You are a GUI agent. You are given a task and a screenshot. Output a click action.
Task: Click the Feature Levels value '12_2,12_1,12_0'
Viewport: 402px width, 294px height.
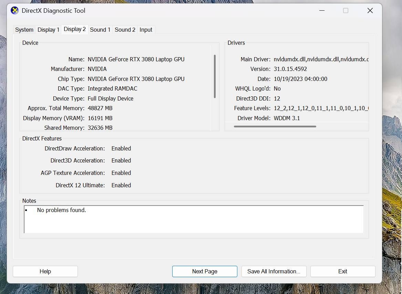point(321,108)
